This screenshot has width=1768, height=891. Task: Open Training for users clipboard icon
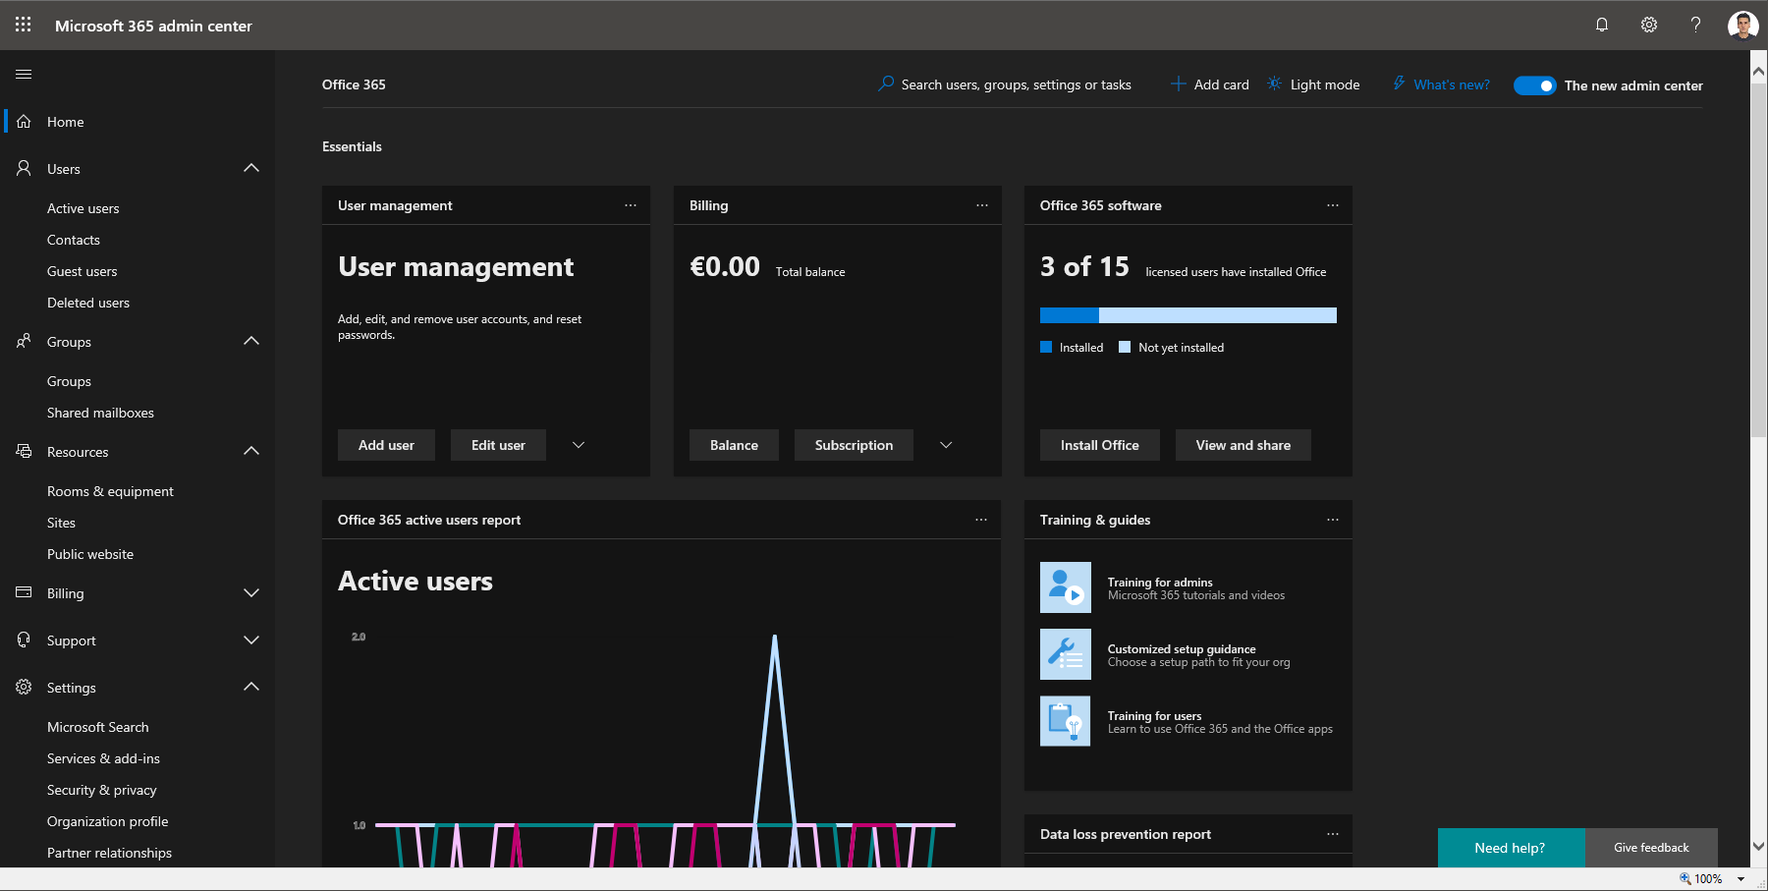pyautogui.click(x=1066, y=721)
